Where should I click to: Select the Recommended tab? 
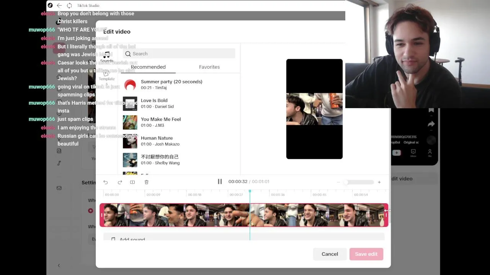[x=148, y=67]
